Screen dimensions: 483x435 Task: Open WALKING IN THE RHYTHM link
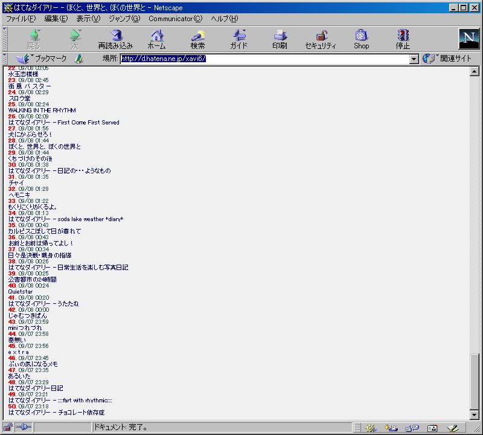(42, 111)
